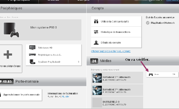The image size is (179, 109).
Task: Click the transaction arrows icon
Action: coord(96,32)
